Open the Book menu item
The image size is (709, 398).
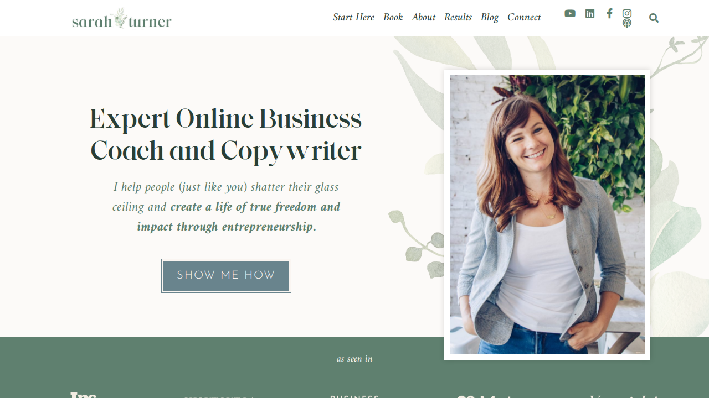(393, 17)
